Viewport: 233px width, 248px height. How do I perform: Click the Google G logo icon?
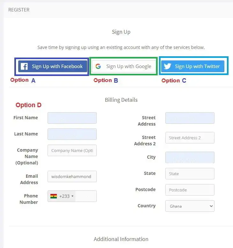coord(98,66)
